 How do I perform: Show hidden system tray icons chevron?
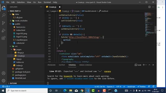click(131, 91)
